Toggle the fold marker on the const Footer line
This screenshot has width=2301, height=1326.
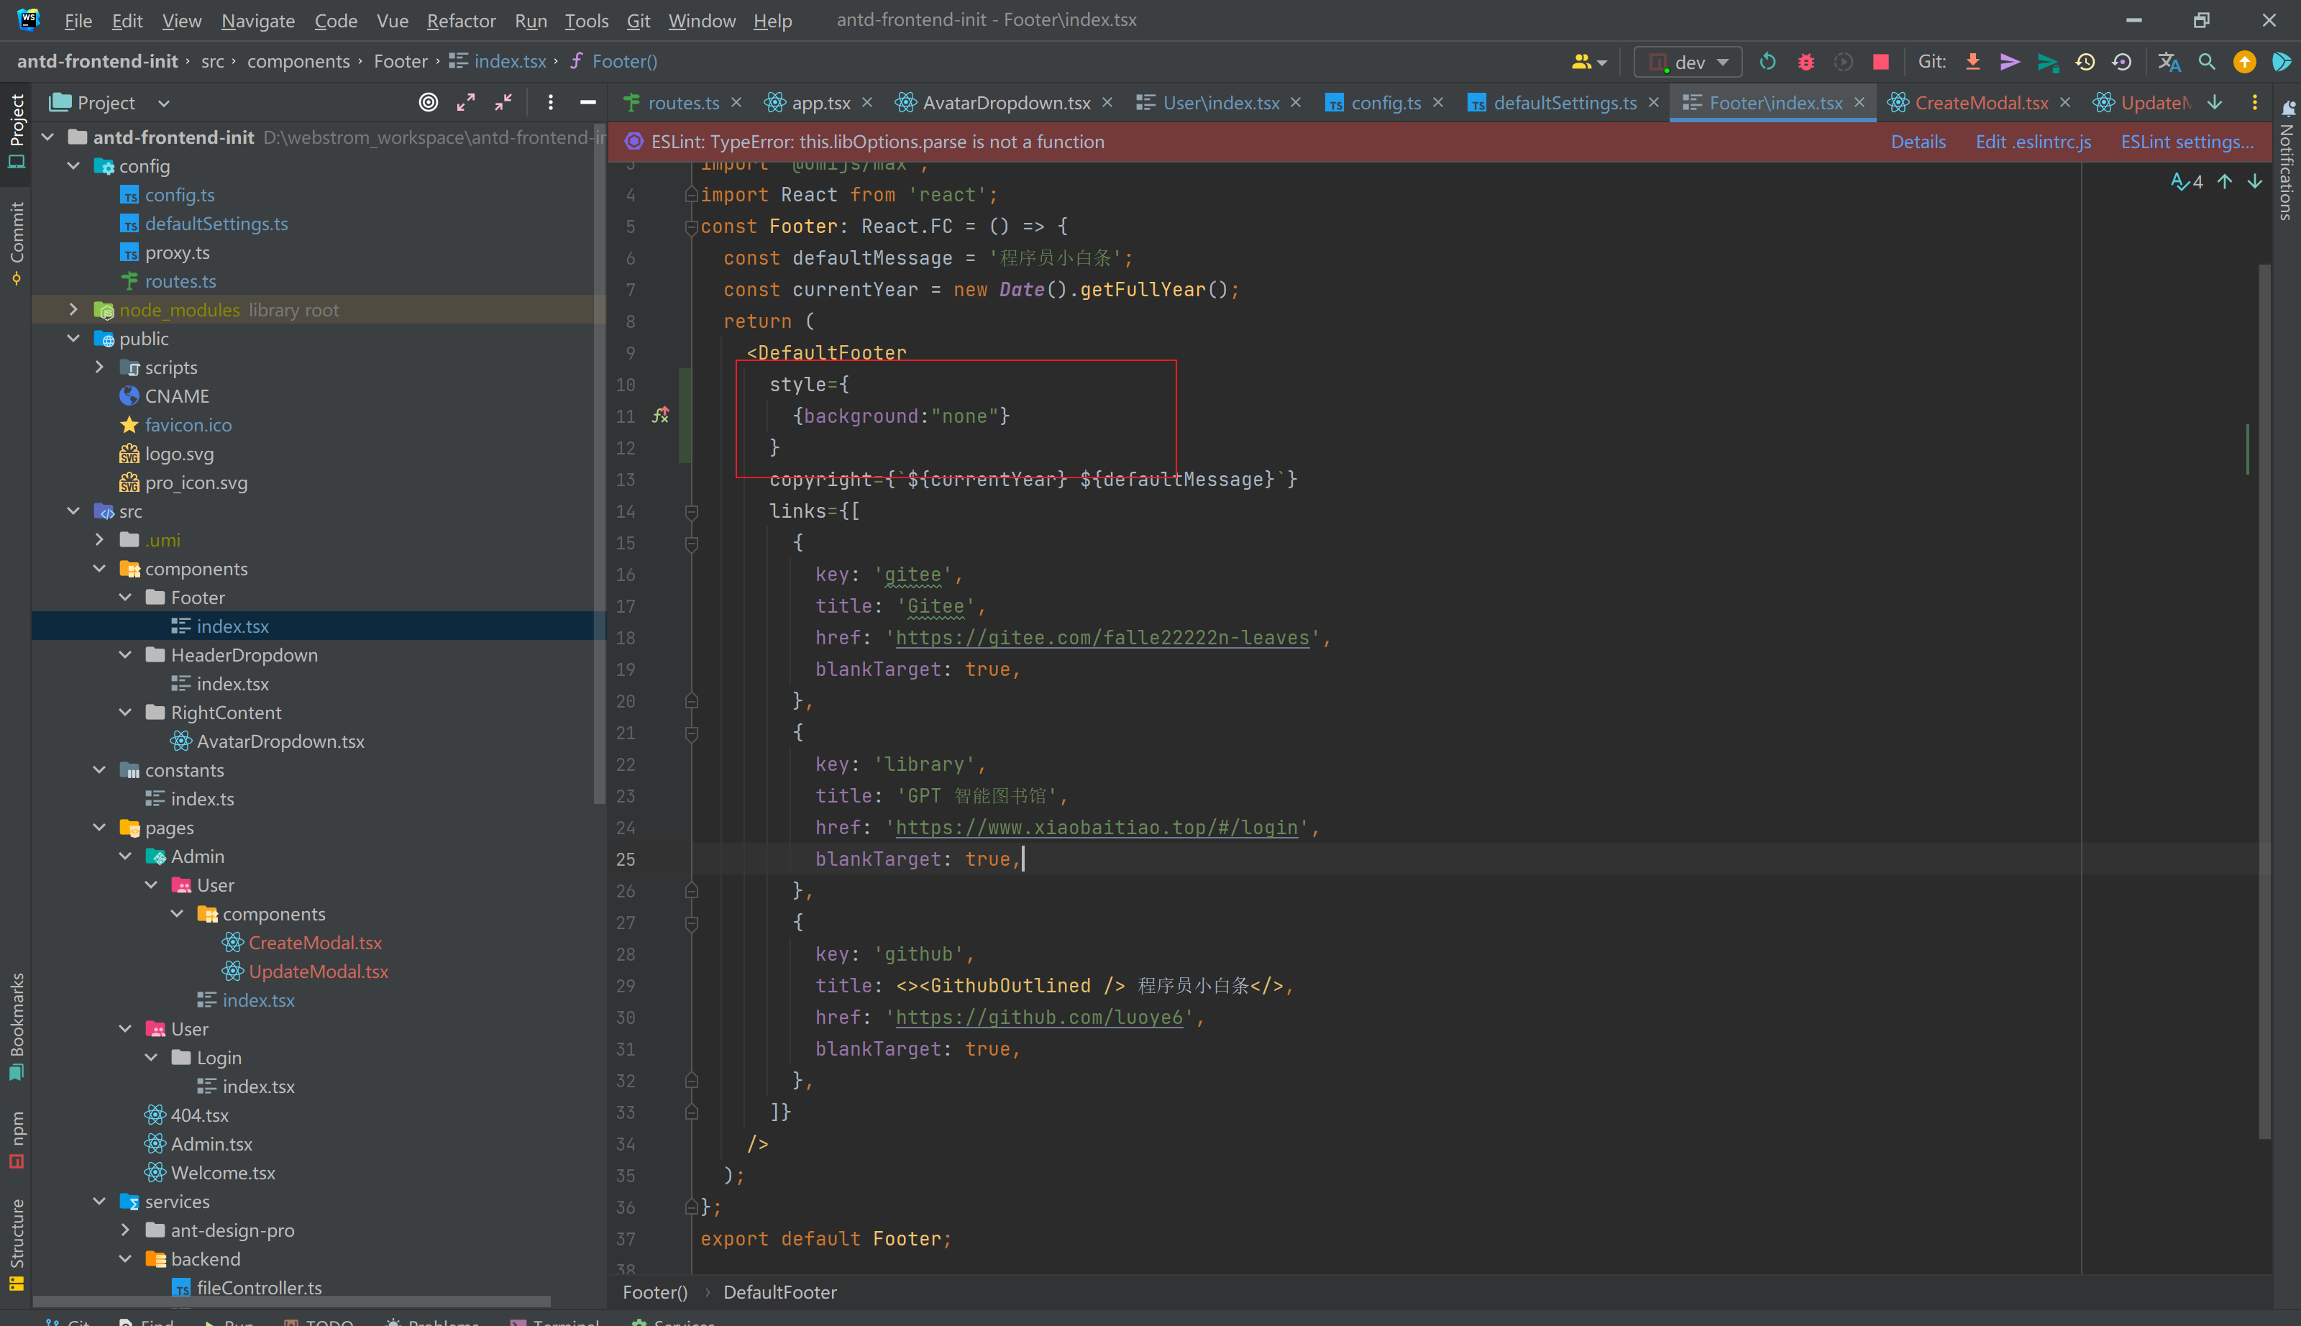tap(691, 227)
